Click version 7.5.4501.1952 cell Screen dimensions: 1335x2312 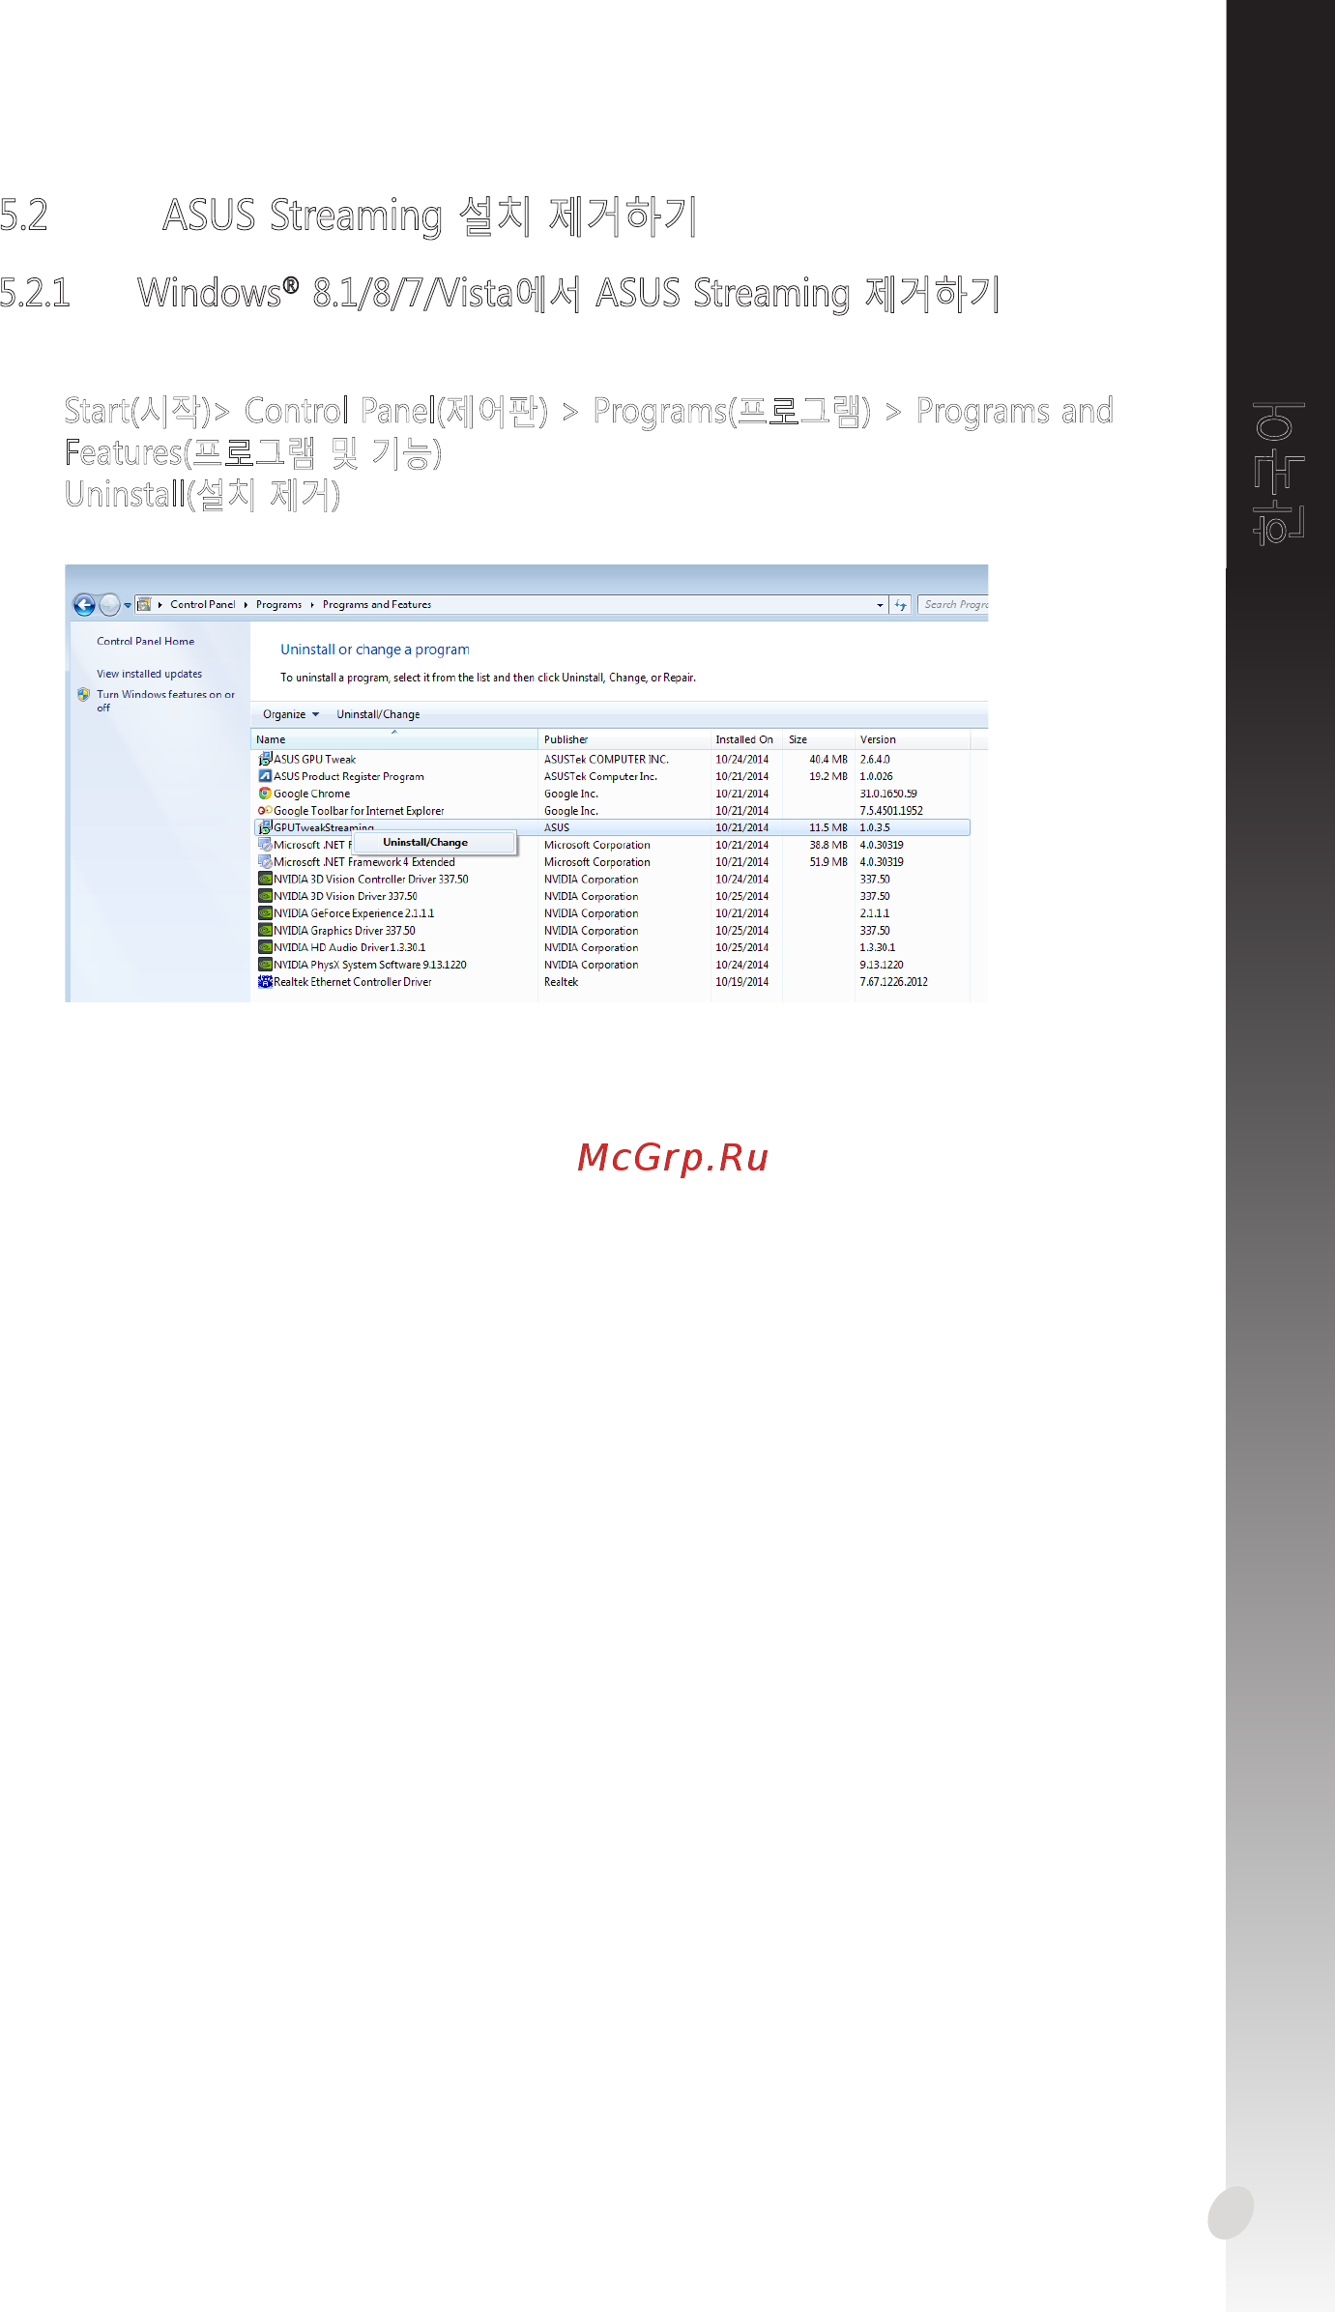tap(891, 812)
